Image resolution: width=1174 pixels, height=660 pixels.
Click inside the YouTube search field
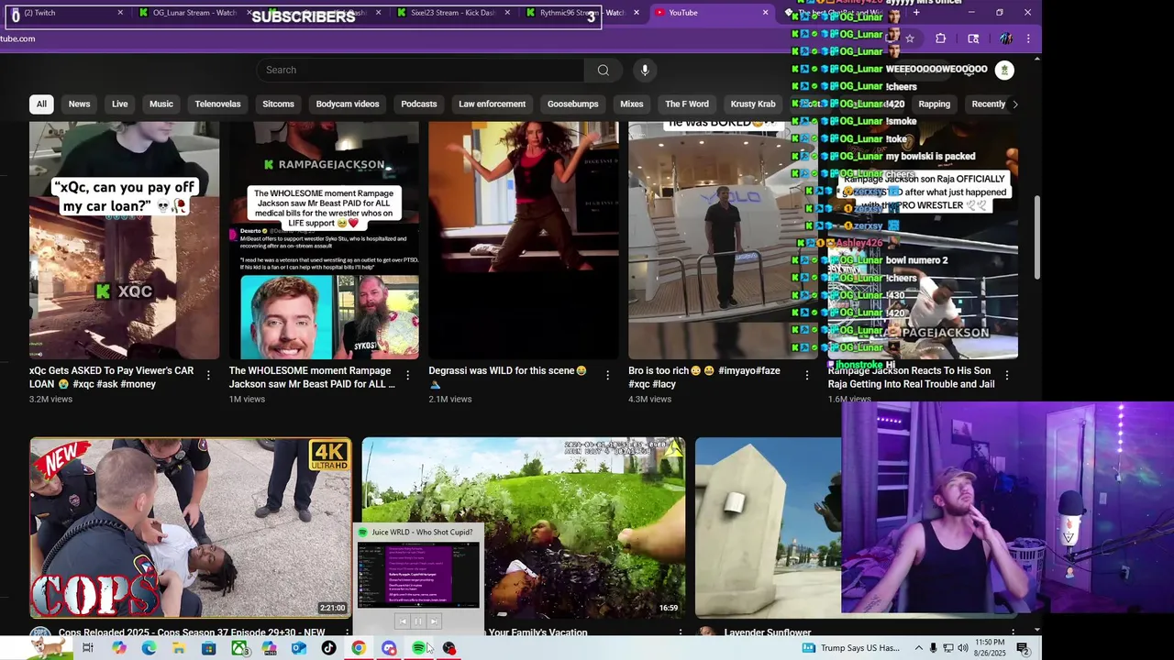point(420,70)
